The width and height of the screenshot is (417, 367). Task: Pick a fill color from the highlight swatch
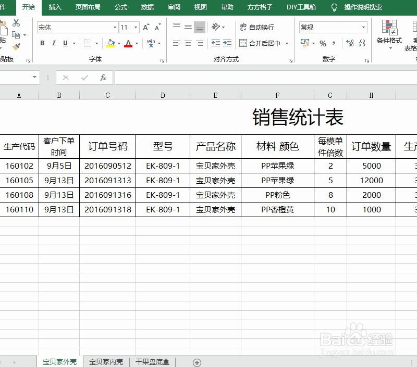(109, 43)
